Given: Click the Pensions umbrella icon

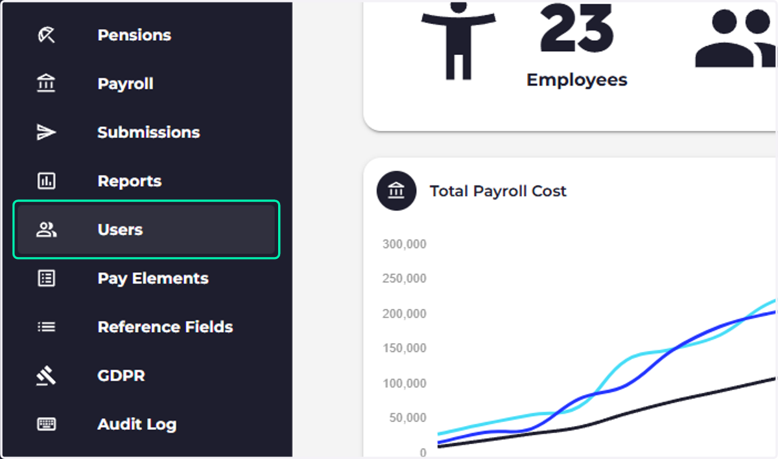Looking at the screenshot, I should tap(47, 35).
